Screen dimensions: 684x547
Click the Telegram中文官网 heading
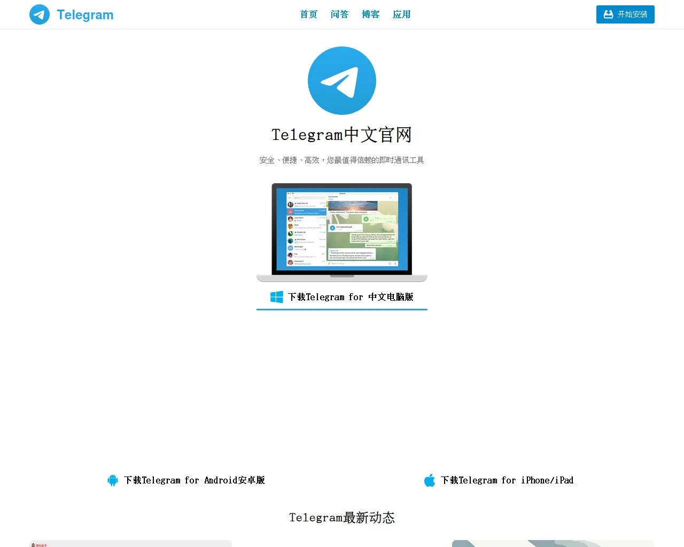[x=342, y=135]
